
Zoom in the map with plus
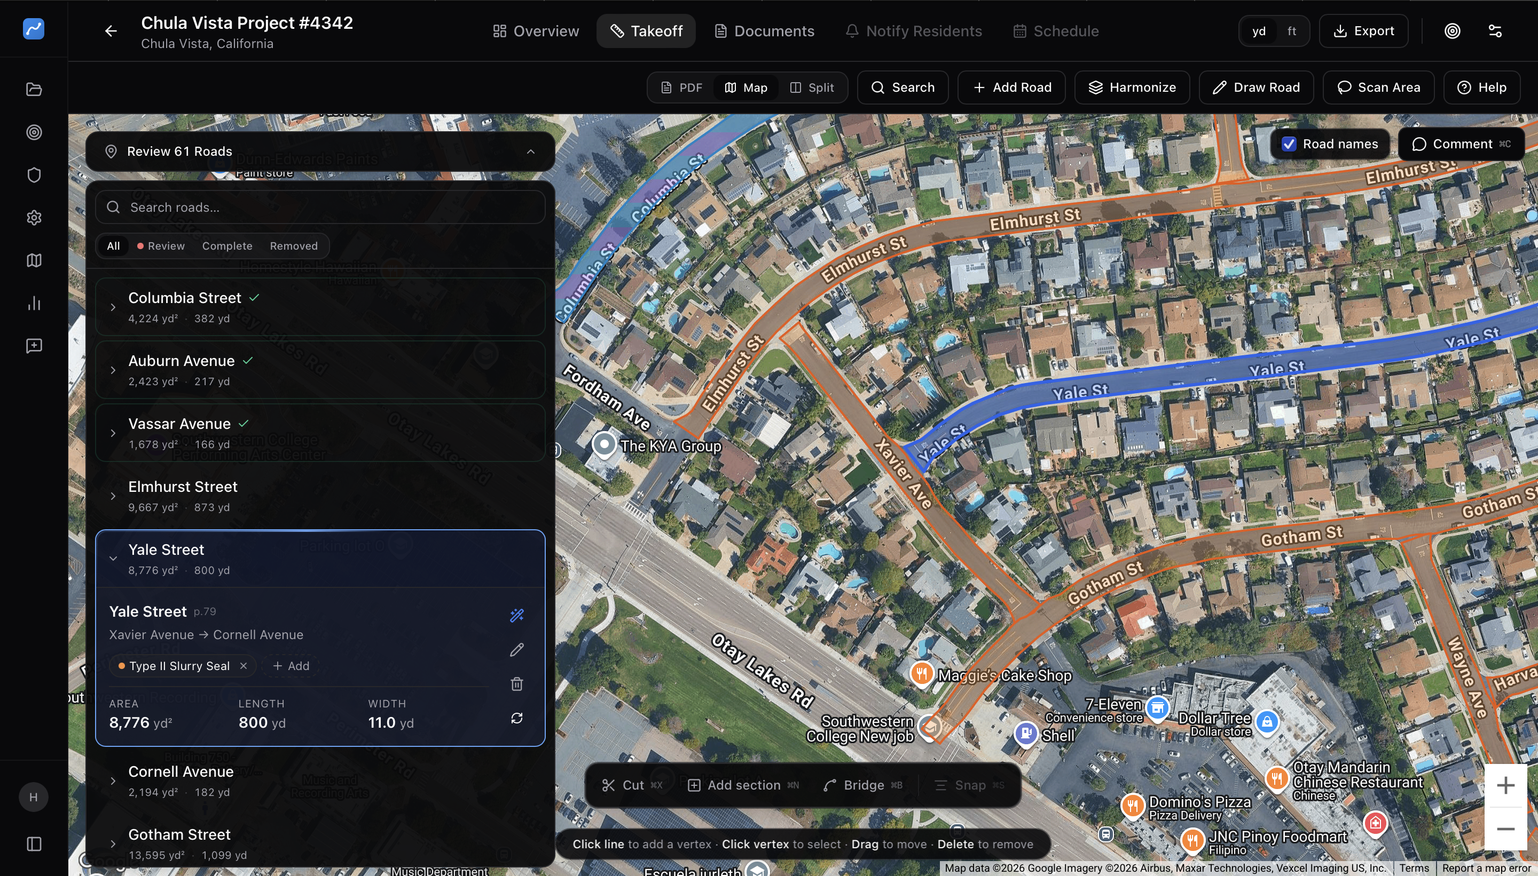click(1505, 785)
